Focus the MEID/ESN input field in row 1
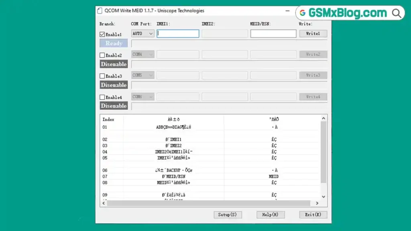 pos(273,34)
